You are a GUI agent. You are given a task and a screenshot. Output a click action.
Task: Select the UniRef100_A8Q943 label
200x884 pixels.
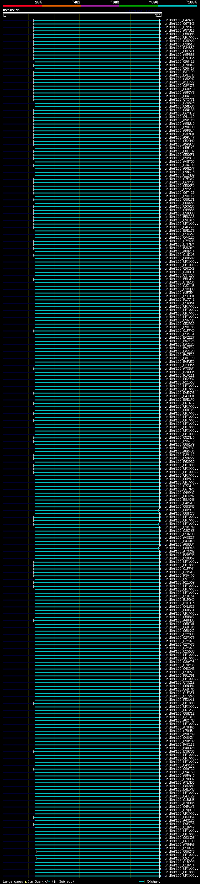[x=179, y=548]
